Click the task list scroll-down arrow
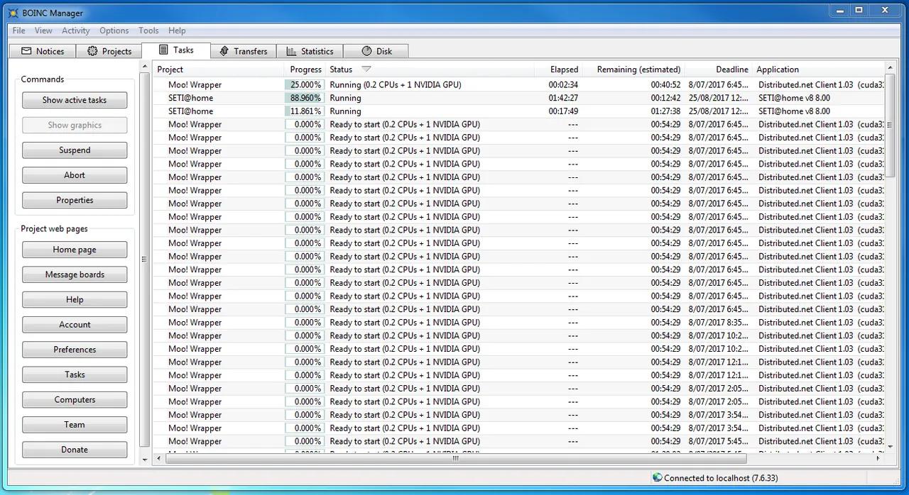Screen dimensions: 909x495 (891, 447)
